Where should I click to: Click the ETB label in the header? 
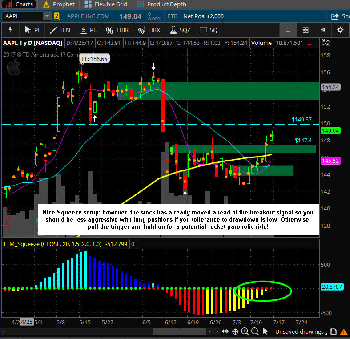pos(172,16)
